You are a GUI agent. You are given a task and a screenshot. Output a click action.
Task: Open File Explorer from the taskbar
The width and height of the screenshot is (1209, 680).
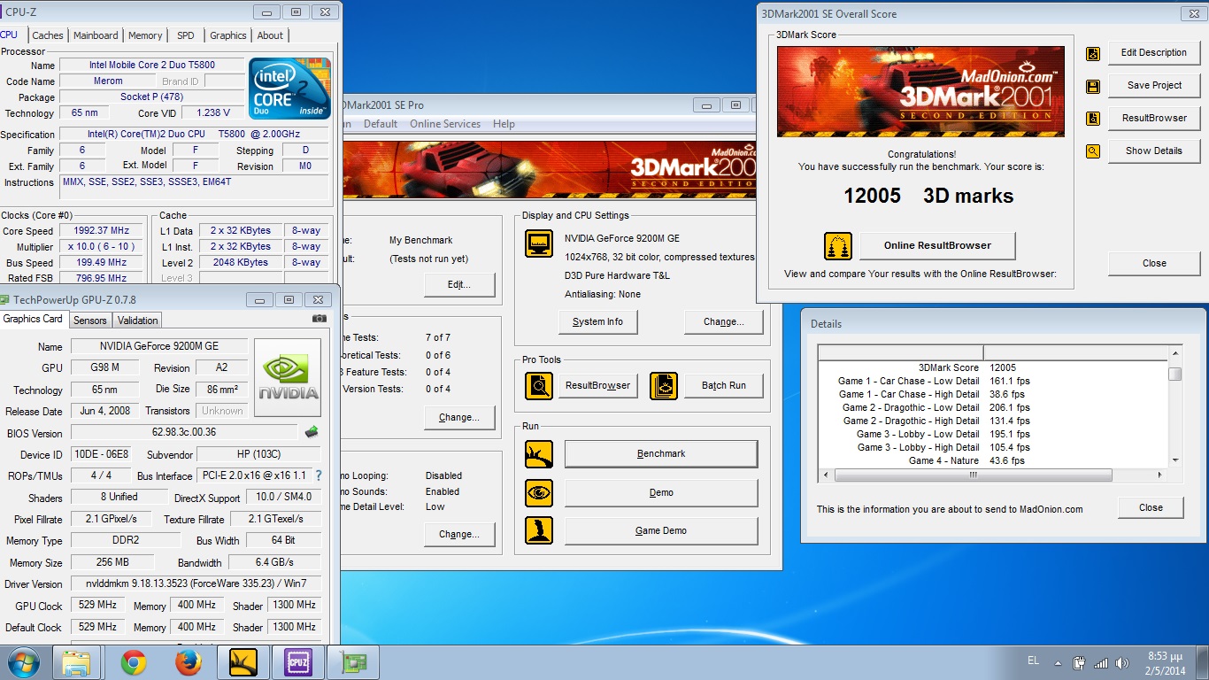tap(77, 662)
